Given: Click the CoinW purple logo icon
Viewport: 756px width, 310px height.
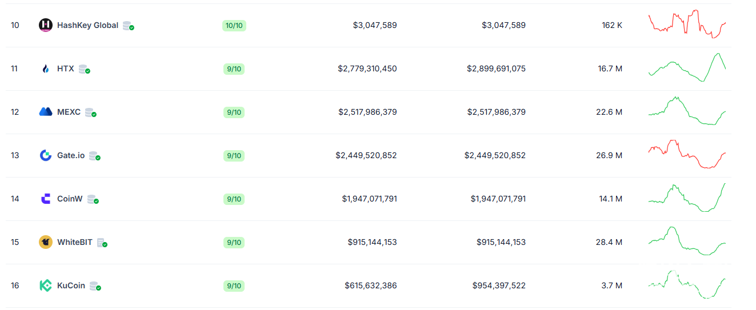Looking at the screenshot, I should [x=45, y=199].
